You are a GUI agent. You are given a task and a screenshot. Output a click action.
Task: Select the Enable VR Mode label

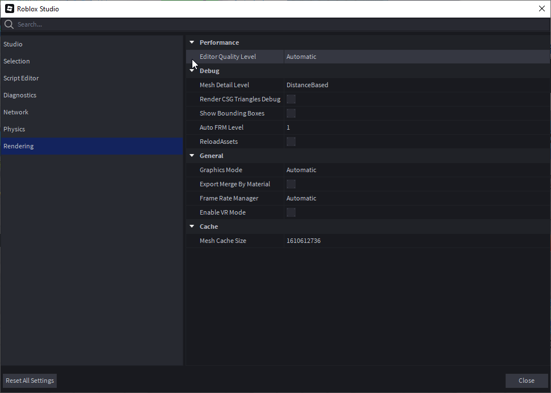coord(222,212)
